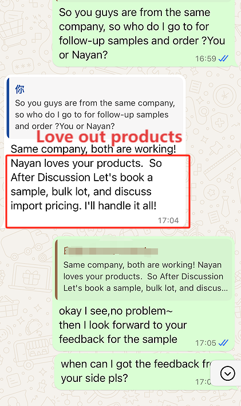Click quoted text 'and order ?You or Nayan?'
This screenshot has width=241, height=406.
point(65,126)
